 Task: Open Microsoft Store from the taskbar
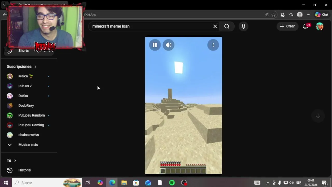tap(136, 183)
